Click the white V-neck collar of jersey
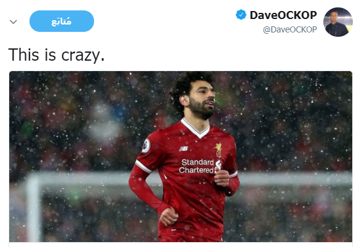359x247 pixels. pos(195,129)
